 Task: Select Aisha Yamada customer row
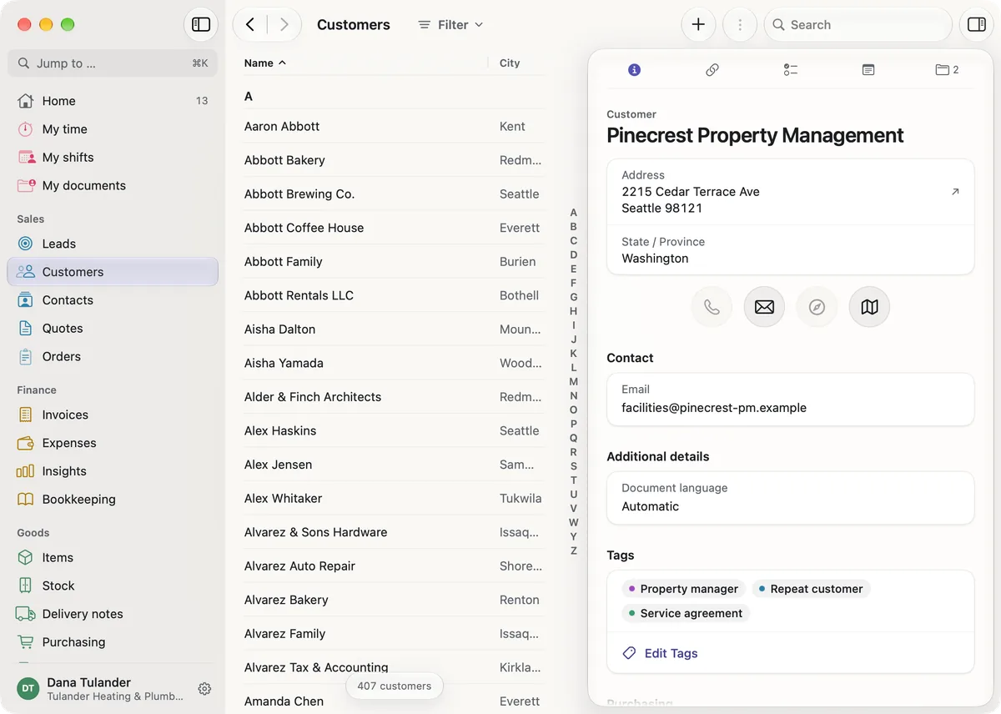coord(394,363)
